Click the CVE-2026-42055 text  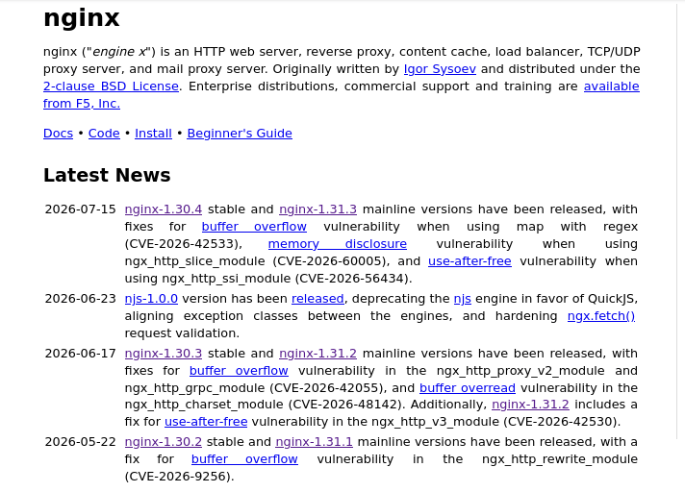[326, 388]
